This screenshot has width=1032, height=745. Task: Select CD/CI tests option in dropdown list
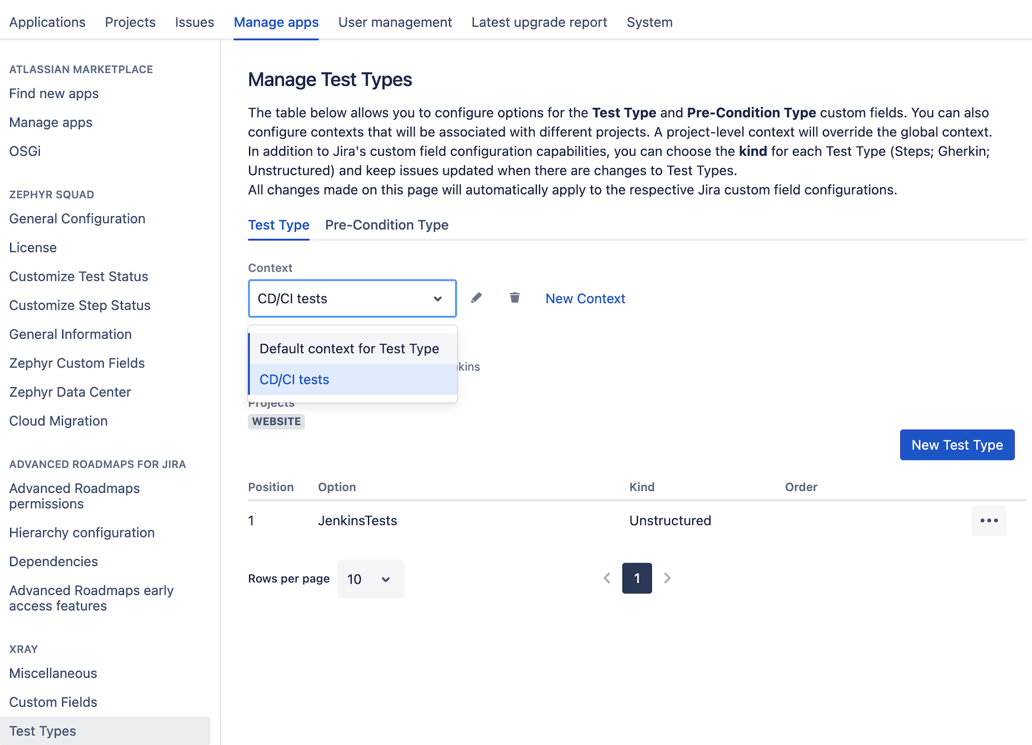click(352, 380)
